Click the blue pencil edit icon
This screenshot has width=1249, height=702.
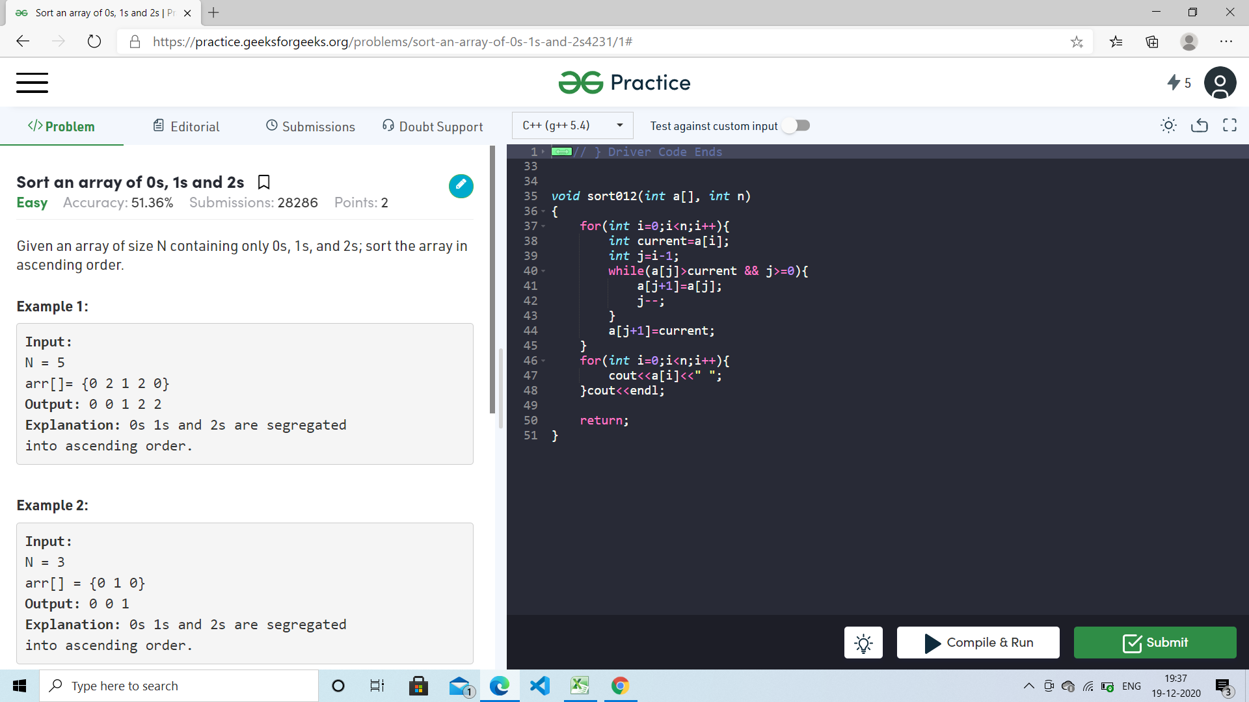coord(461,186)
